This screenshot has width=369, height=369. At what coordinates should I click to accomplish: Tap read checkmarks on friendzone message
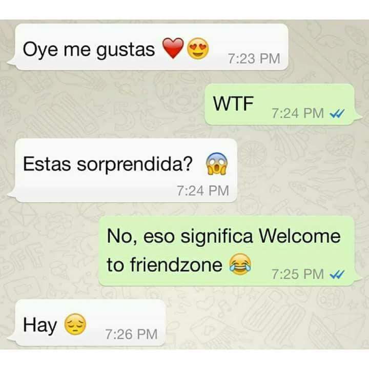337,274
